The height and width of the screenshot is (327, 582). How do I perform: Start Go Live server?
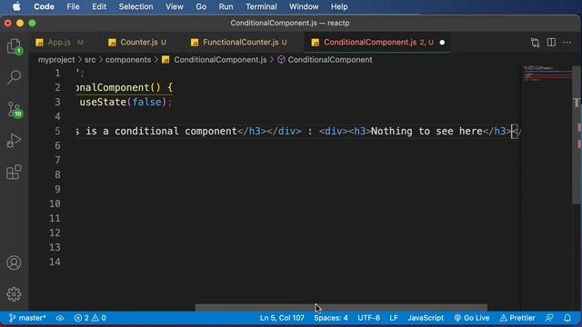[x=472, y=318]
